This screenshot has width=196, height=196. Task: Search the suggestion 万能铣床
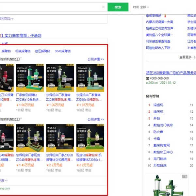pos(160,166)
